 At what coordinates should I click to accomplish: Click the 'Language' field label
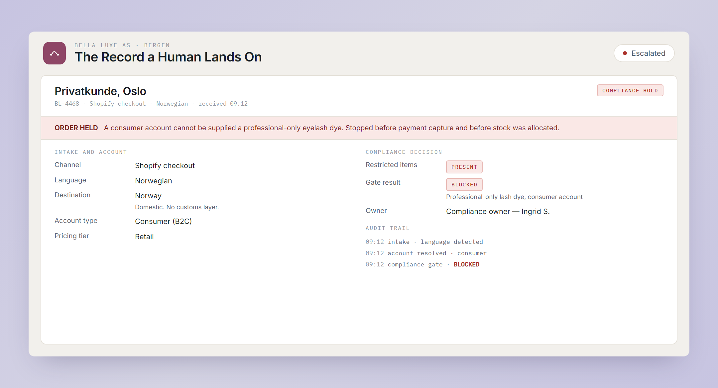click(x=70, y=180)
